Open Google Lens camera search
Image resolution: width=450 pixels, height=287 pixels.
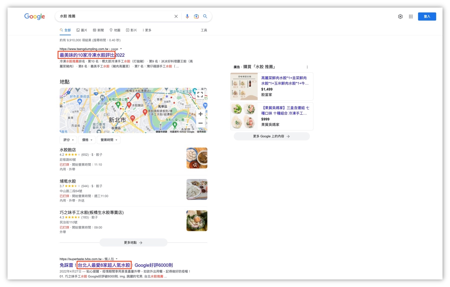[196, 16]
